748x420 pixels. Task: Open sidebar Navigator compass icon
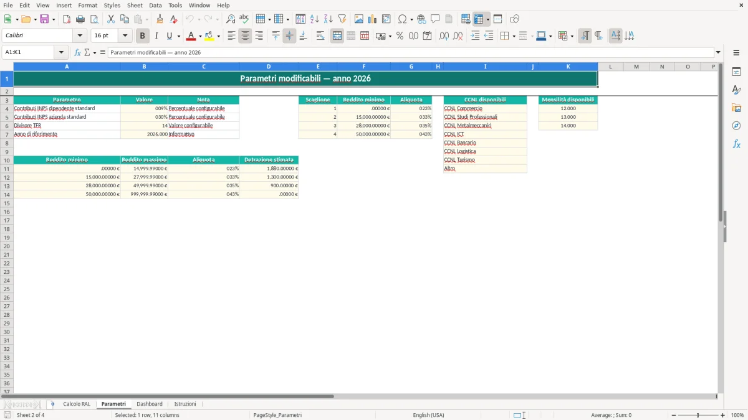pos(736,126)
